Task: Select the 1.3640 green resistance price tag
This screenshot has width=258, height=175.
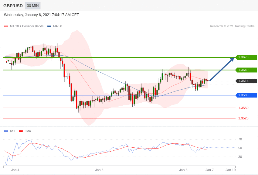Action: [x=246, y=70]
